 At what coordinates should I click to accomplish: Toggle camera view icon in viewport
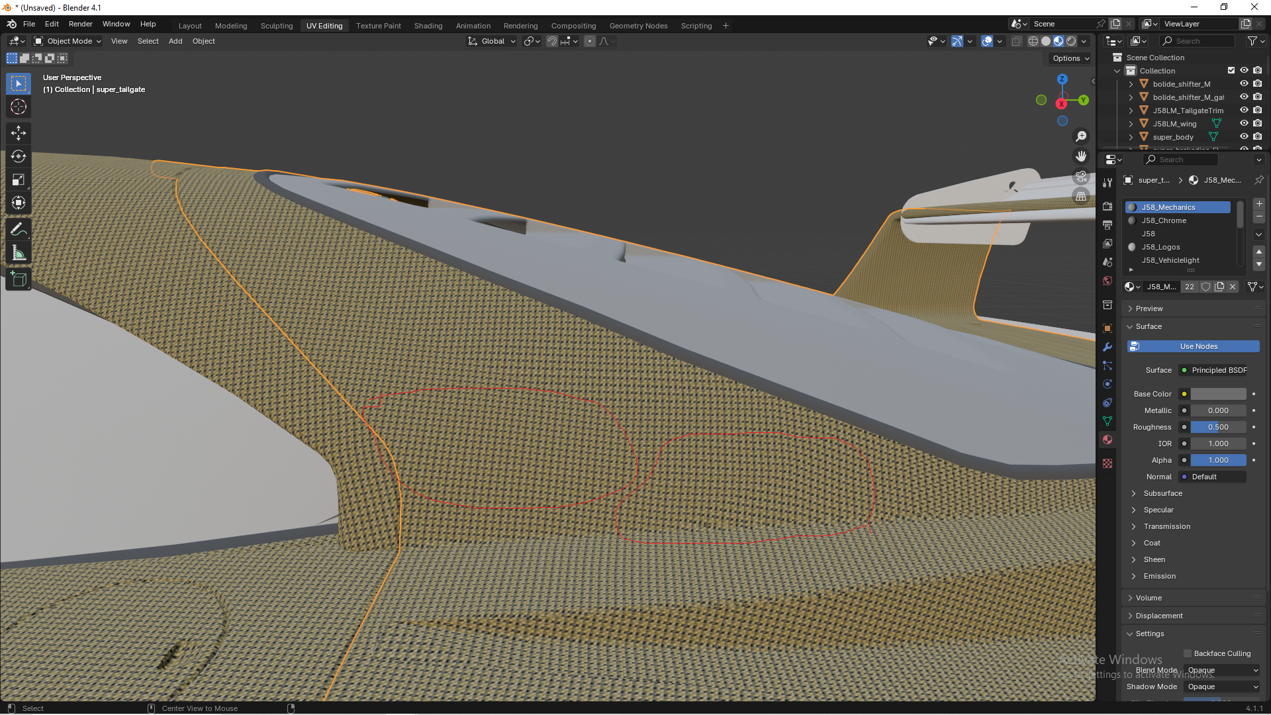pyautogui.click(x=1081, y=177)
